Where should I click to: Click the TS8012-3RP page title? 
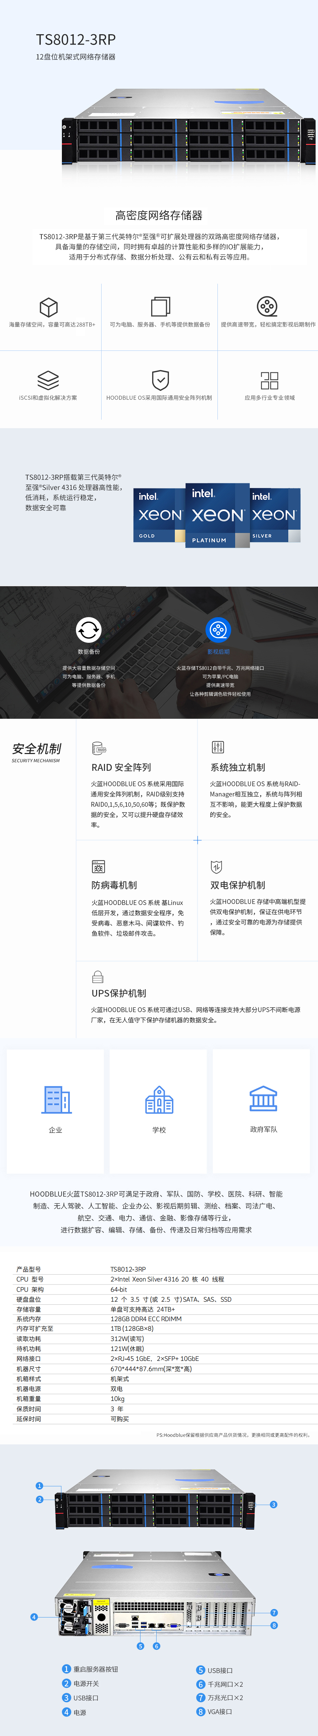pos(76,40)
